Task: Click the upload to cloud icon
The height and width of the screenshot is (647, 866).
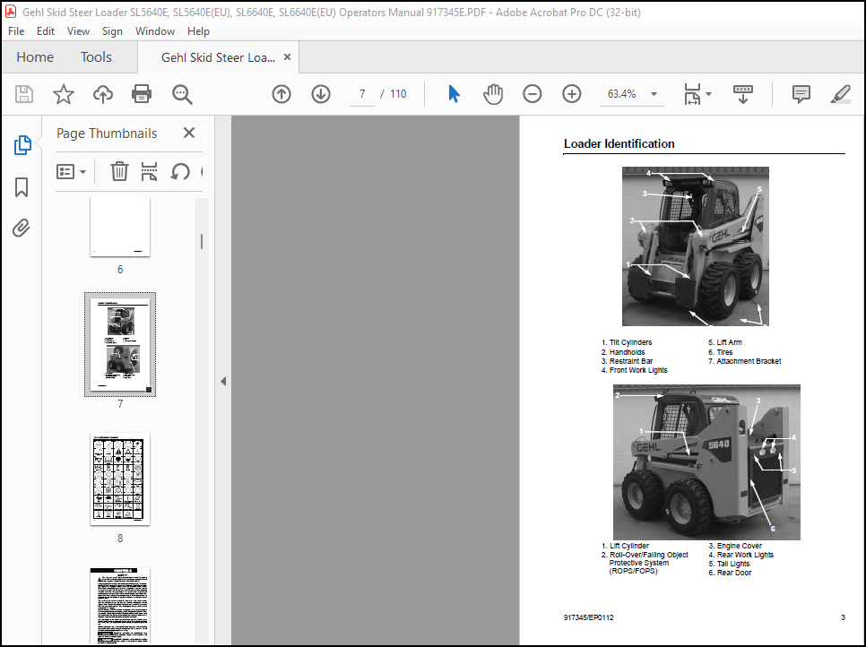Action: tap(103, 94)
